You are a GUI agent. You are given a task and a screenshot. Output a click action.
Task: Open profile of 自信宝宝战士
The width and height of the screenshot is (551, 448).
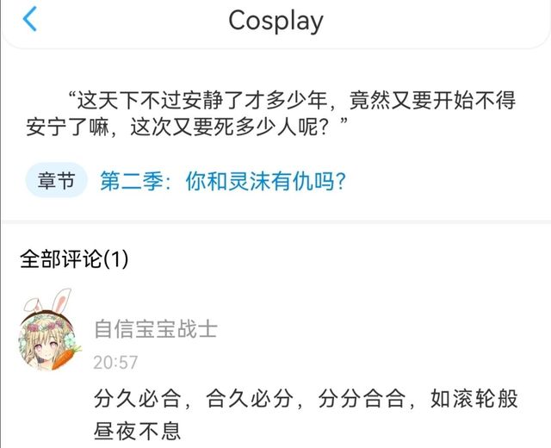pyautogui.click(x=156, y=329)
